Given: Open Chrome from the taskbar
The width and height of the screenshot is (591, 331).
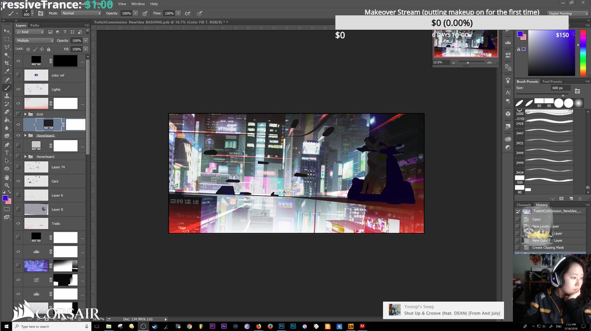Looking at the screenshot, I should point(190,326).
